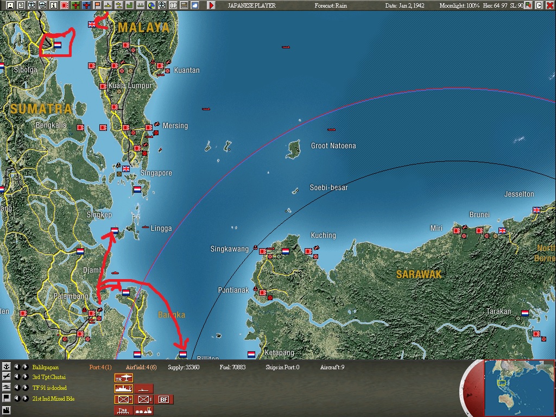Select the Japanese base marker at Mersing
Screen dimensions: 556x417
(149, 127)
